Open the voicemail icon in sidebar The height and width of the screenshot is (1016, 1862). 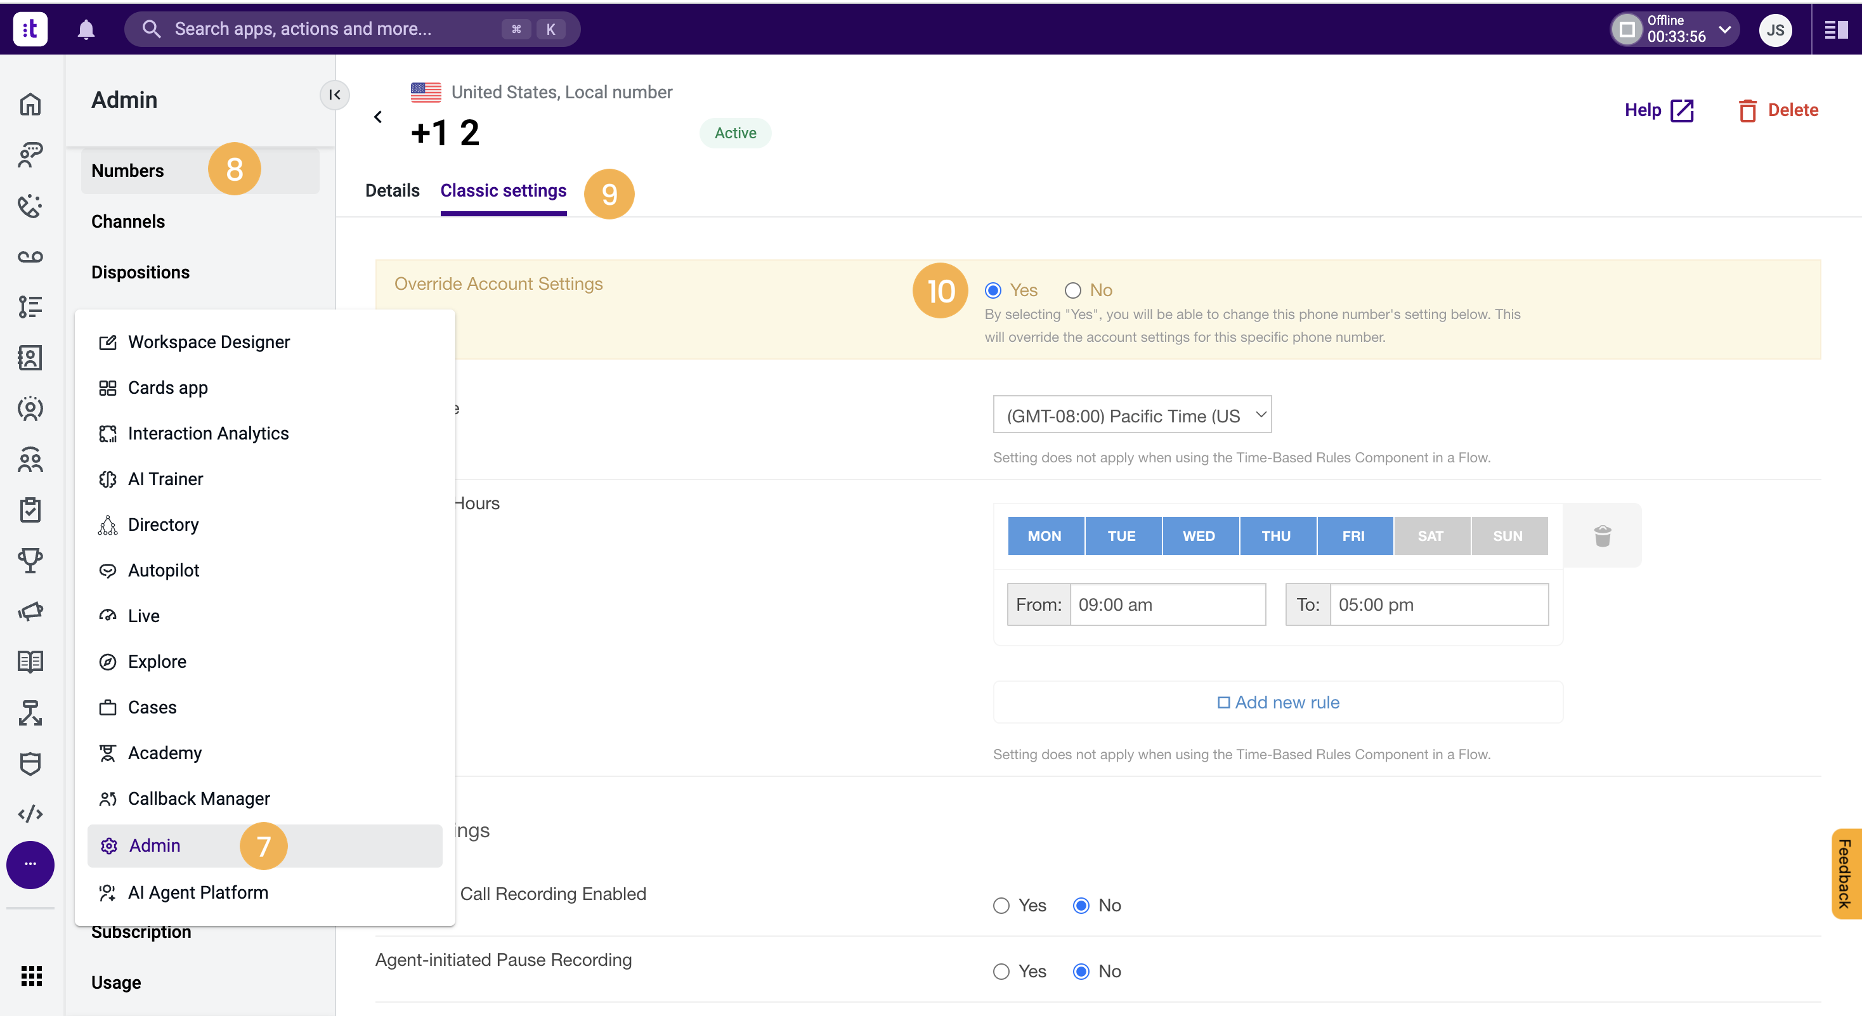tap(30, 256)
